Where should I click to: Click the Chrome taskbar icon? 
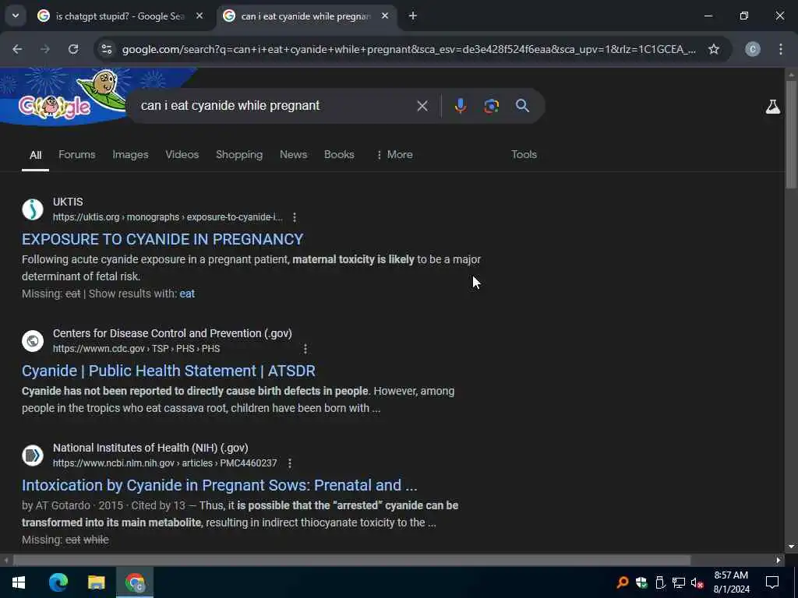coord(135,582)
